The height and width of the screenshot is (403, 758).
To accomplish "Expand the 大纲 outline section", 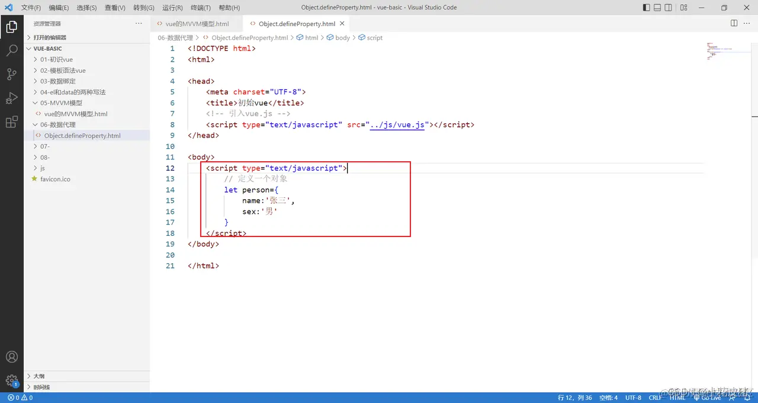I will pyautogui.click(x=86, y=376).
